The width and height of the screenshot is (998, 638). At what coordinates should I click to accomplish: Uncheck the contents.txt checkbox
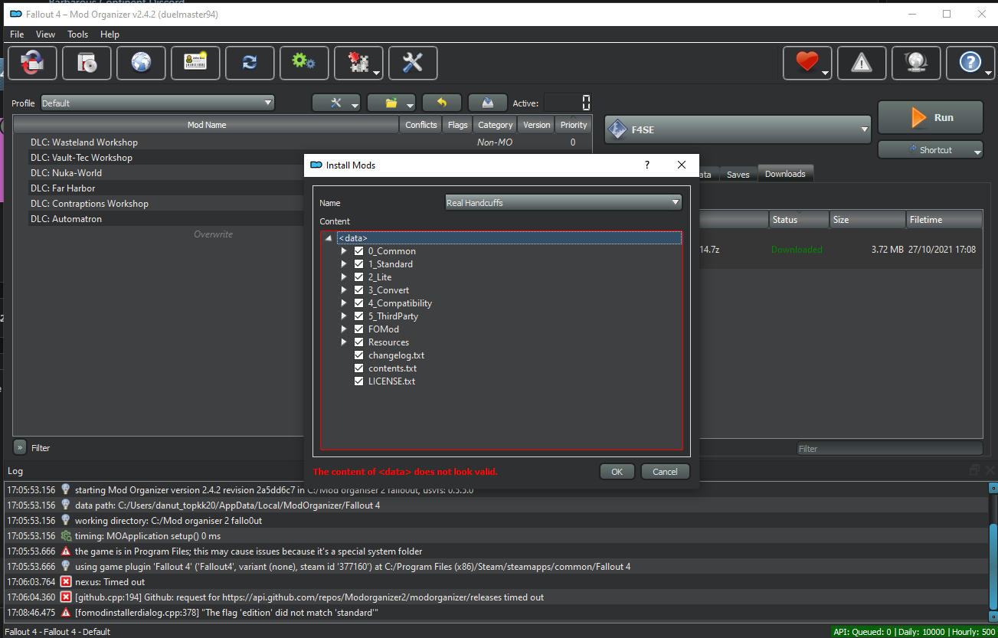point(359,368)
